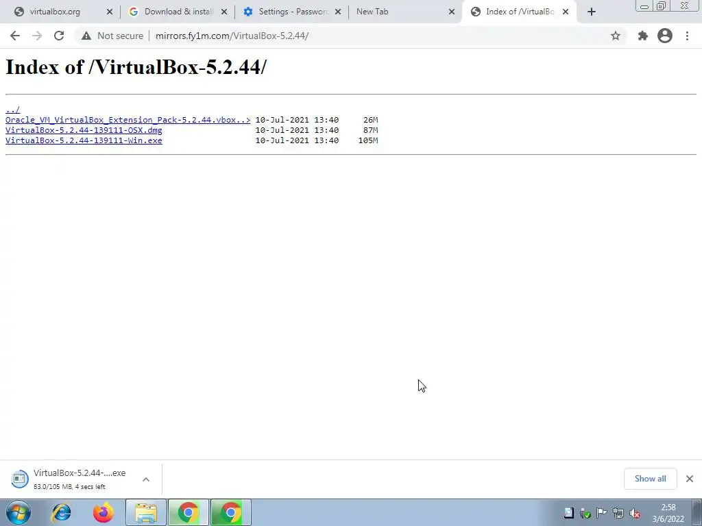Screen dimensions: 702x526
Task: Click the Not secure warning icon
Action: [x=86, y=36]
